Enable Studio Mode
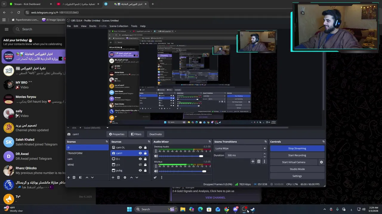 297,169
